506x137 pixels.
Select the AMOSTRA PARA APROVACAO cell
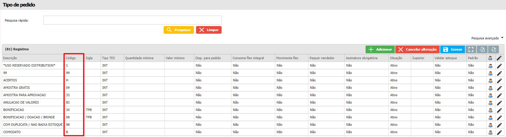(24, 95)
